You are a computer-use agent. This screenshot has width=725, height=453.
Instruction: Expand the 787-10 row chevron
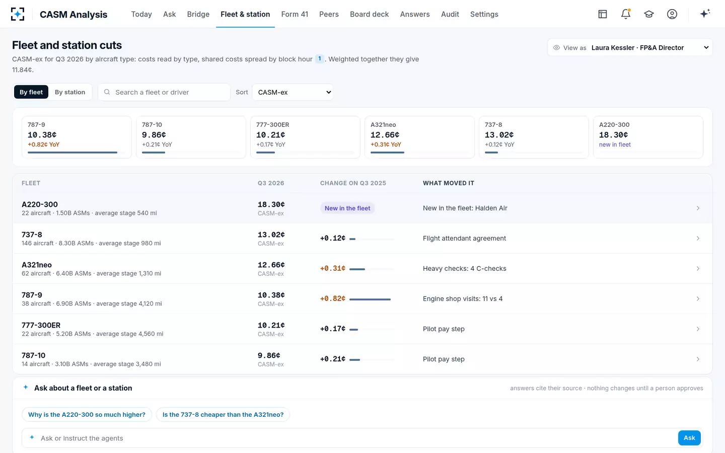[698, 359]
